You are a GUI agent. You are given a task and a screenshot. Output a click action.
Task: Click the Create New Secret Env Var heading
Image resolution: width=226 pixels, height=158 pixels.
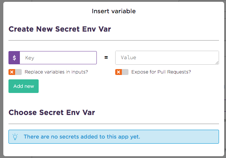(x=54, y=29)
